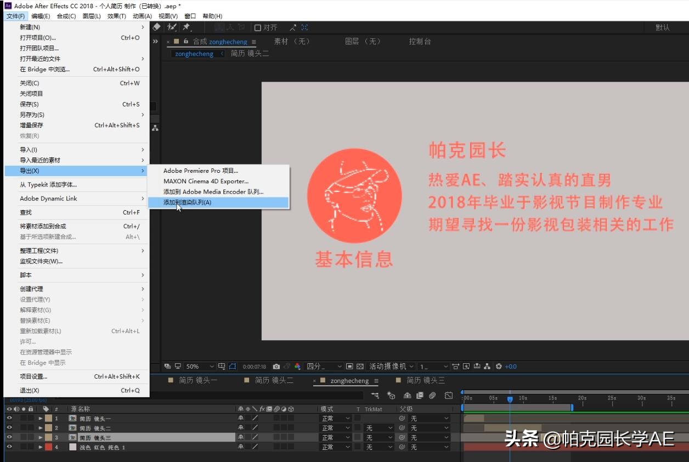
Task: Click the reset exposure icon
Action: [x=499, y=367]
